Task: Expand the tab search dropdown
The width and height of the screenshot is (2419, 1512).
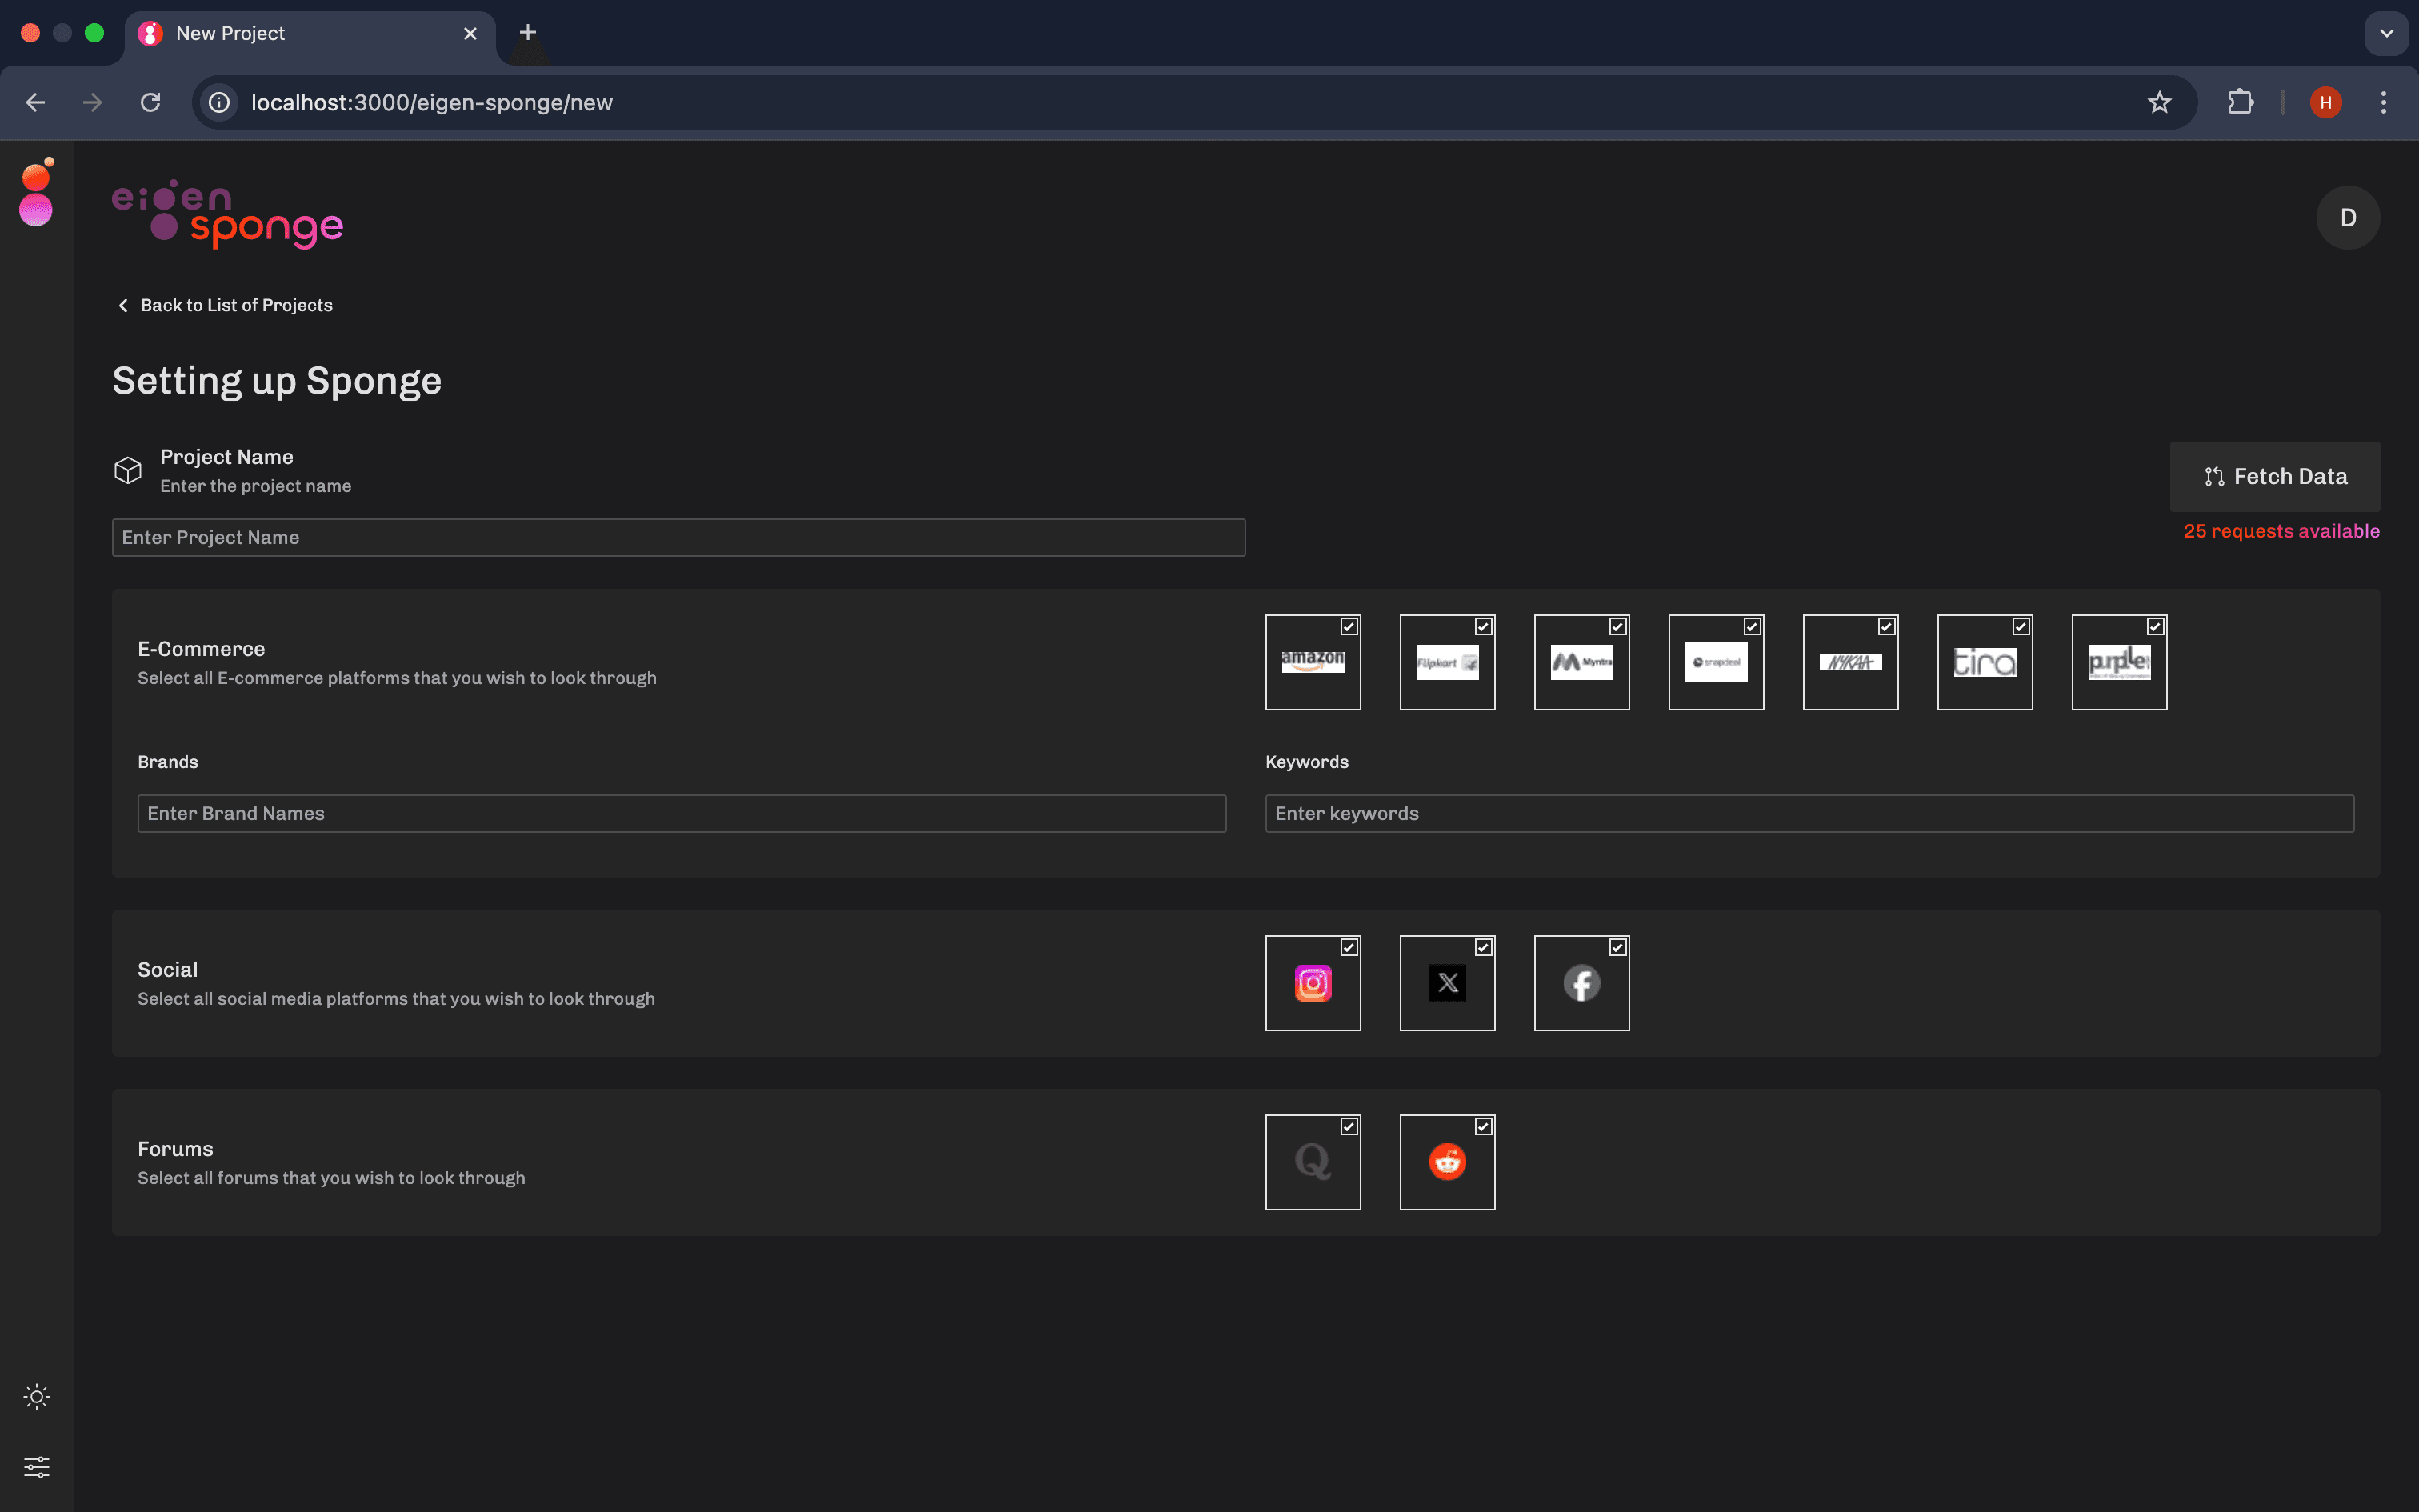Action: pyautogui.click(x=2386, y=33)
